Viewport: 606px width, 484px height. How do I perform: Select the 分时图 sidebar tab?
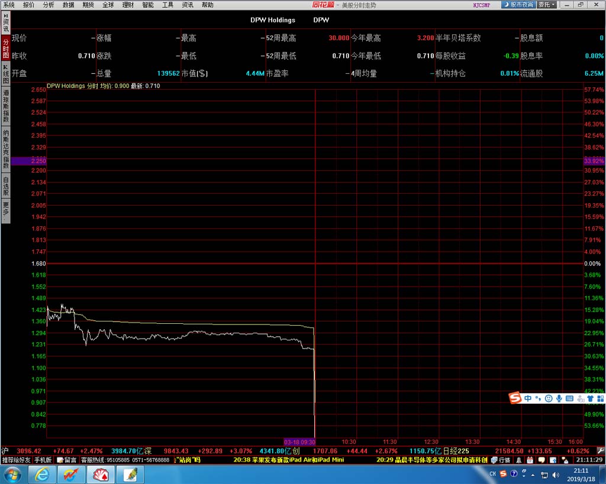coord(6,48)
